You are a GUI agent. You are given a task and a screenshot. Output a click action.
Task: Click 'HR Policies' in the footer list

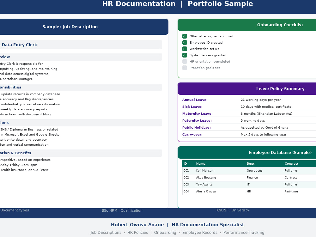138,233
